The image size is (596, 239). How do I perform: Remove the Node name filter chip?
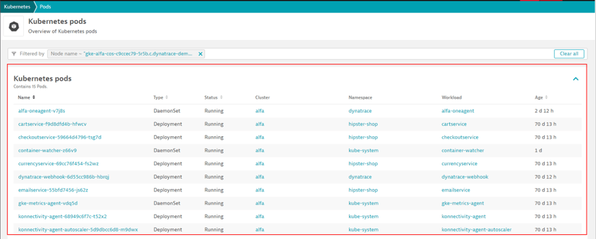[200, 54]
